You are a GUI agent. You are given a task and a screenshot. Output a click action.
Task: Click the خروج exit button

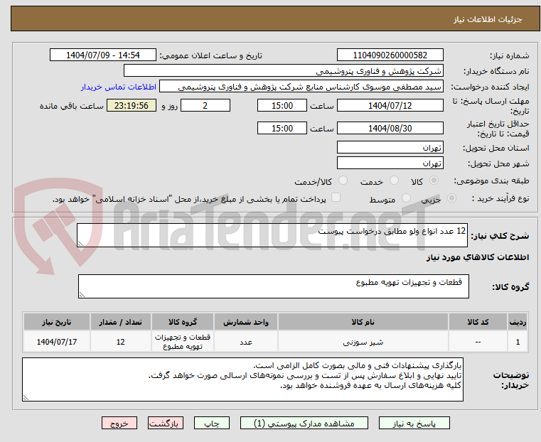coord(119,423)
